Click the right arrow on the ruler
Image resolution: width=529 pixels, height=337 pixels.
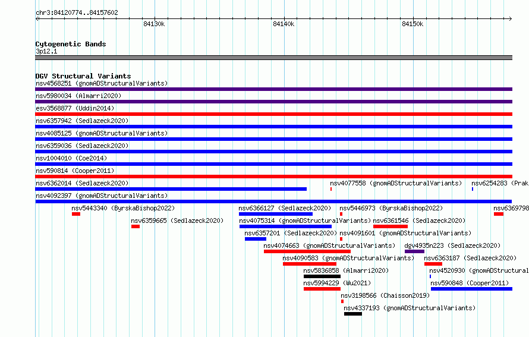(x=511, y=19)
